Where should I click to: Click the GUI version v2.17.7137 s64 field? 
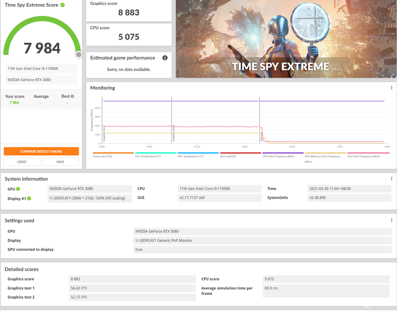219,197
